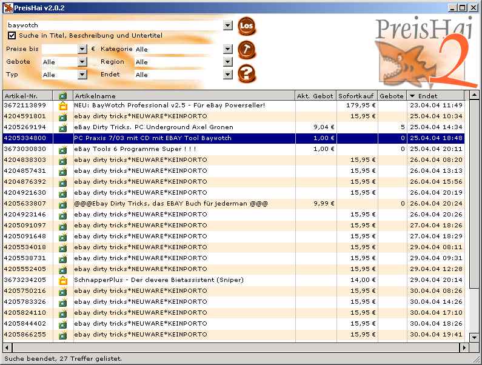Viewport: 482px width, 365px height.
Task: Toggle 'Suche in Titel, Beschreibung und Untertitel' checkbox
Action: (12, 35)
